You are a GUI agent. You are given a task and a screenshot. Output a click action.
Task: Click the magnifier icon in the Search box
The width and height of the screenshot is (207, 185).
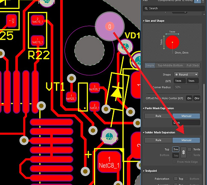click(146, 9)
